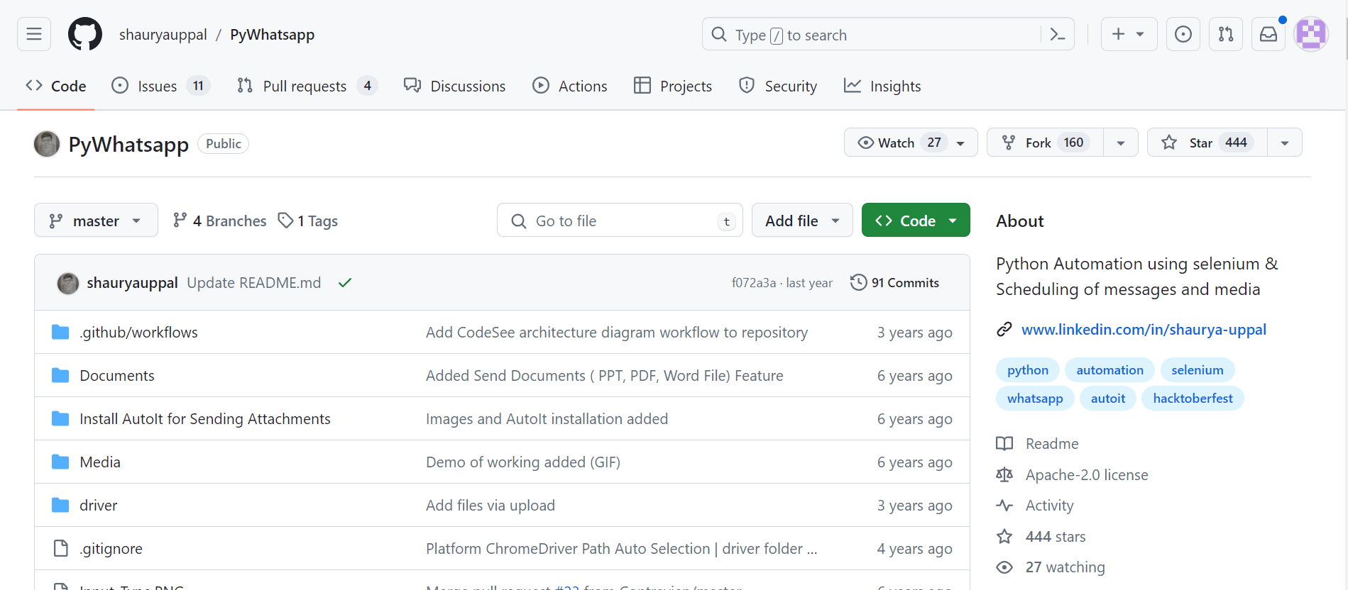Expand the green Code dropdown button

point(915,221)
